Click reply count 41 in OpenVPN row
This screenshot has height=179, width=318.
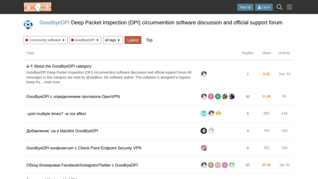click(x=248, y=97)
